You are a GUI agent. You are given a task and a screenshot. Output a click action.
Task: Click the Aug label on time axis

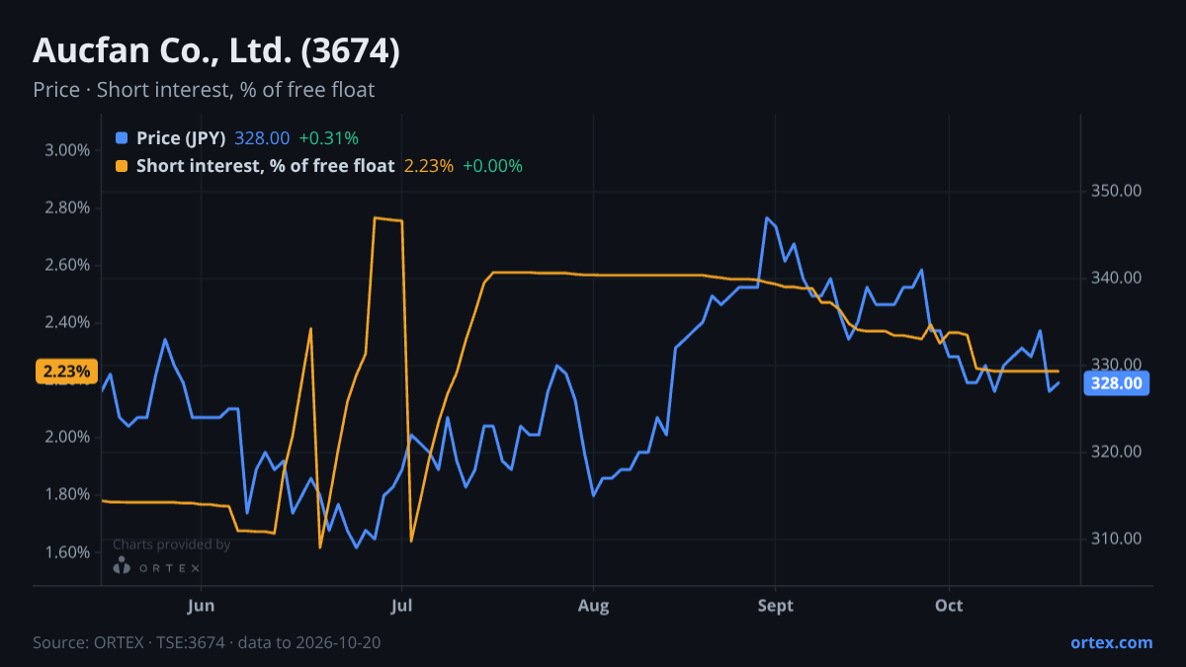pyautogui.click(x=593, y=606)
